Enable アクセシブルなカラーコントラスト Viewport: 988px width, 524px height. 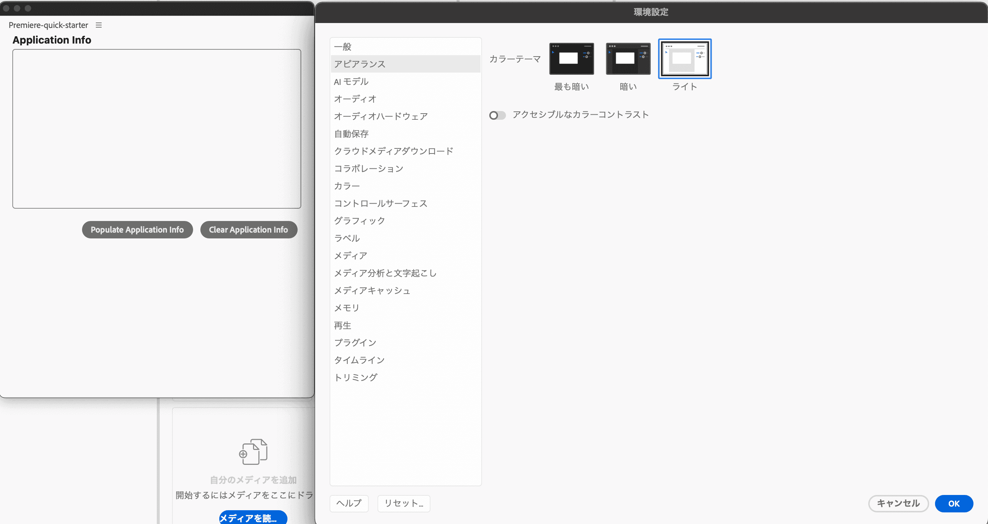[498, 115]
